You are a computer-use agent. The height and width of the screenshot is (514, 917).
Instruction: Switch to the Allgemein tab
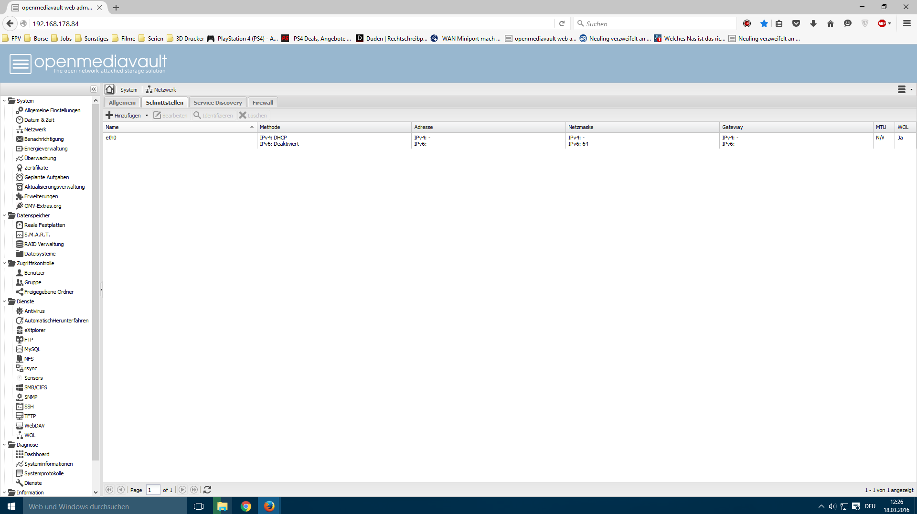coord(122,103)
